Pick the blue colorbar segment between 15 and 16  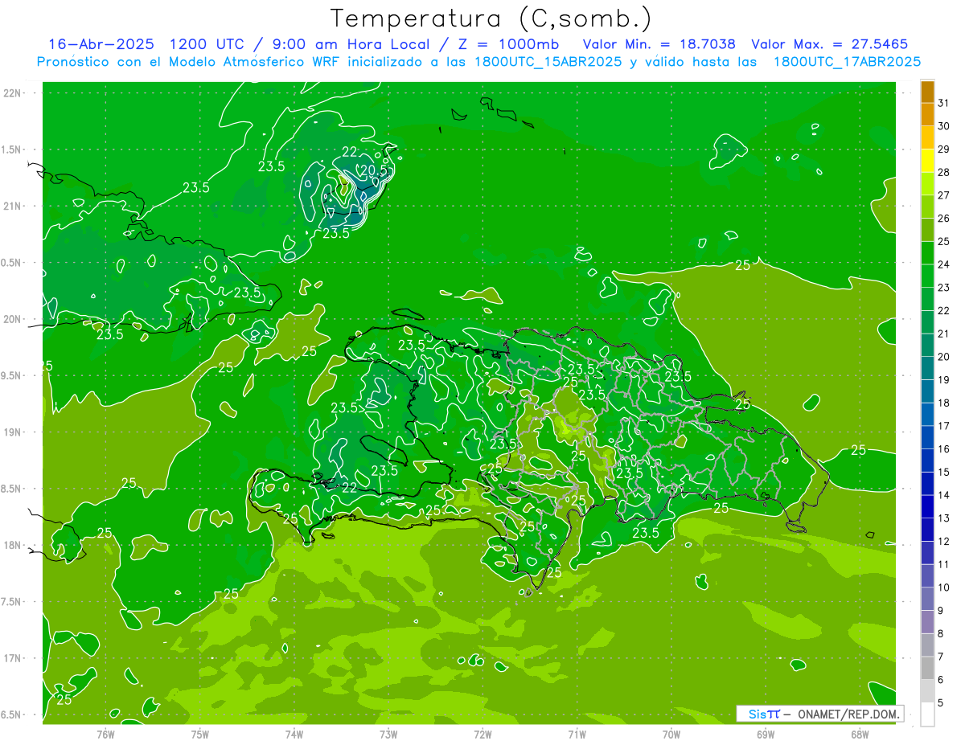pyautogui.click(x=928, y=461)
